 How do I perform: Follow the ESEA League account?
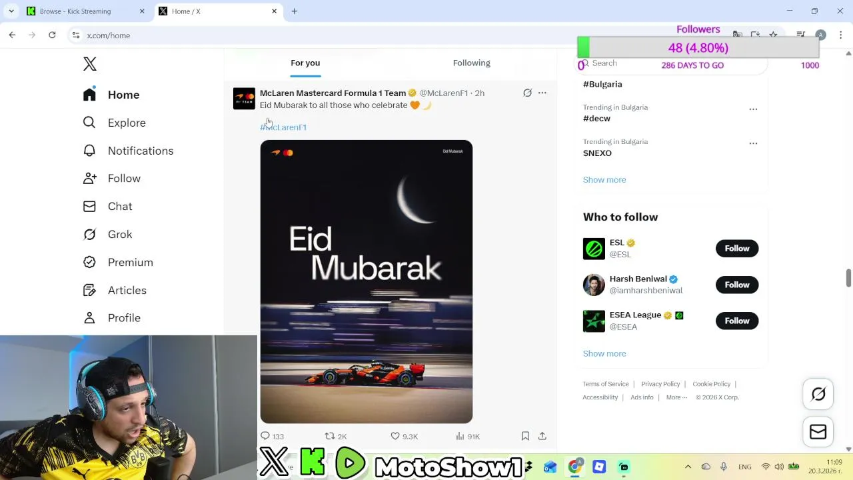point(737,321)
